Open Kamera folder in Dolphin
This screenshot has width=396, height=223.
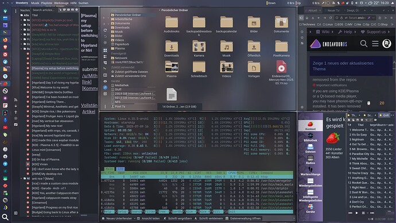click(199, 48)
